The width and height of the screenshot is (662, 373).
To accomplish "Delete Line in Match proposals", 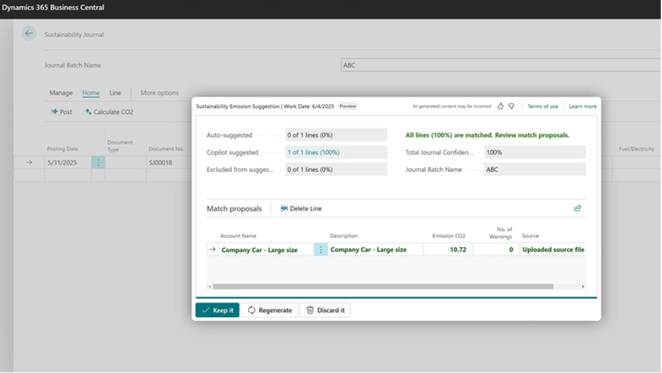I will tap(301, 208).
